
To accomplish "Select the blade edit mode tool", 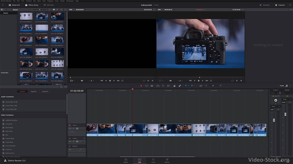I will tap(152, 86).
